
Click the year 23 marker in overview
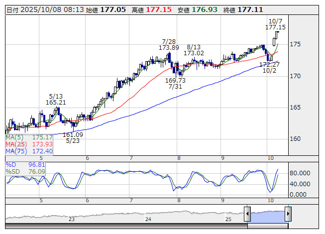pyautogui.click(x=72, y=219)
